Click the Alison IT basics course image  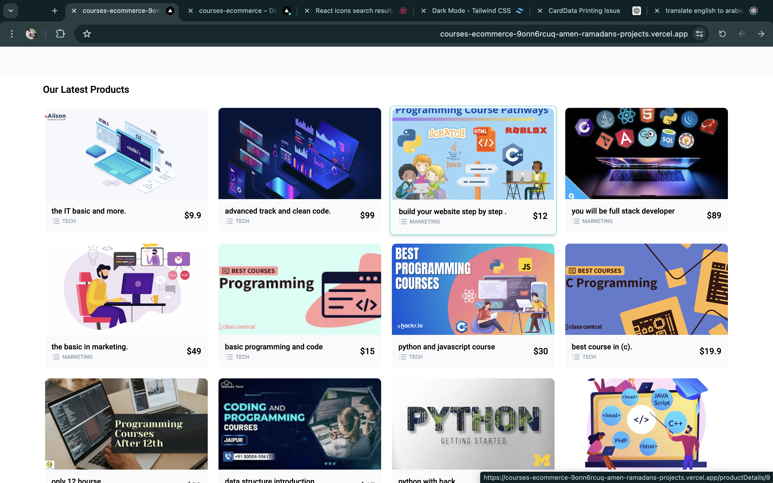pos(126,154)
